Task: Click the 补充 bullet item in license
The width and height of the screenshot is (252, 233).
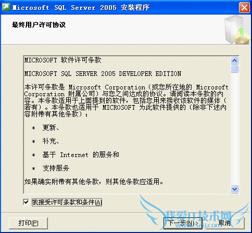Action: click(51, 141)
